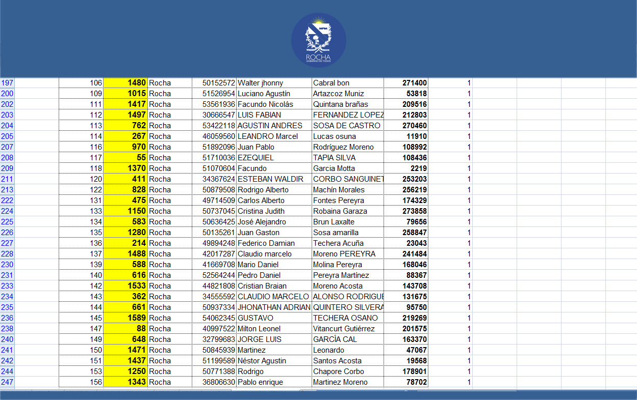Select the cell 'Sosa amarilla'
Image resolution: width=637 pixels, height=400 pixels.
(x=348, y=233)
